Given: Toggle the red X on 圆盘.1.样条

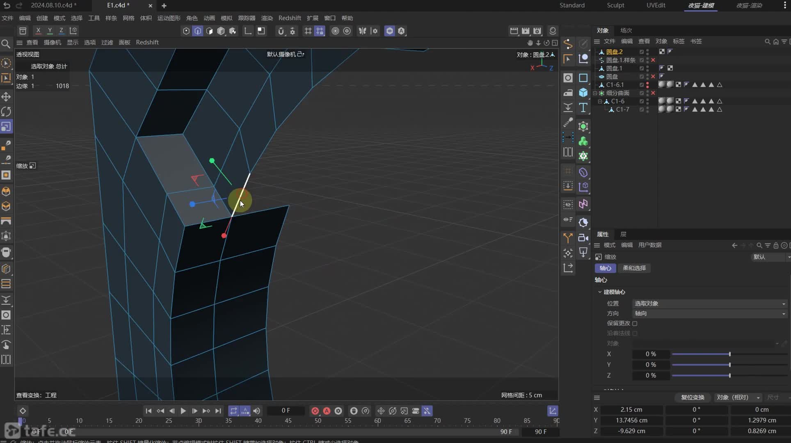Looking at the screenshot, I should (653, 60).
